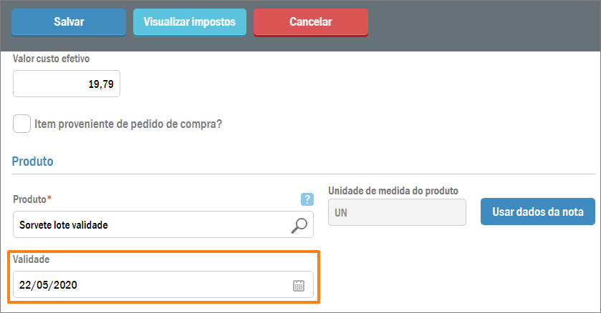
Task: Click the 'Unidade de medida do produto' label
Action: (x=393, y=191)
